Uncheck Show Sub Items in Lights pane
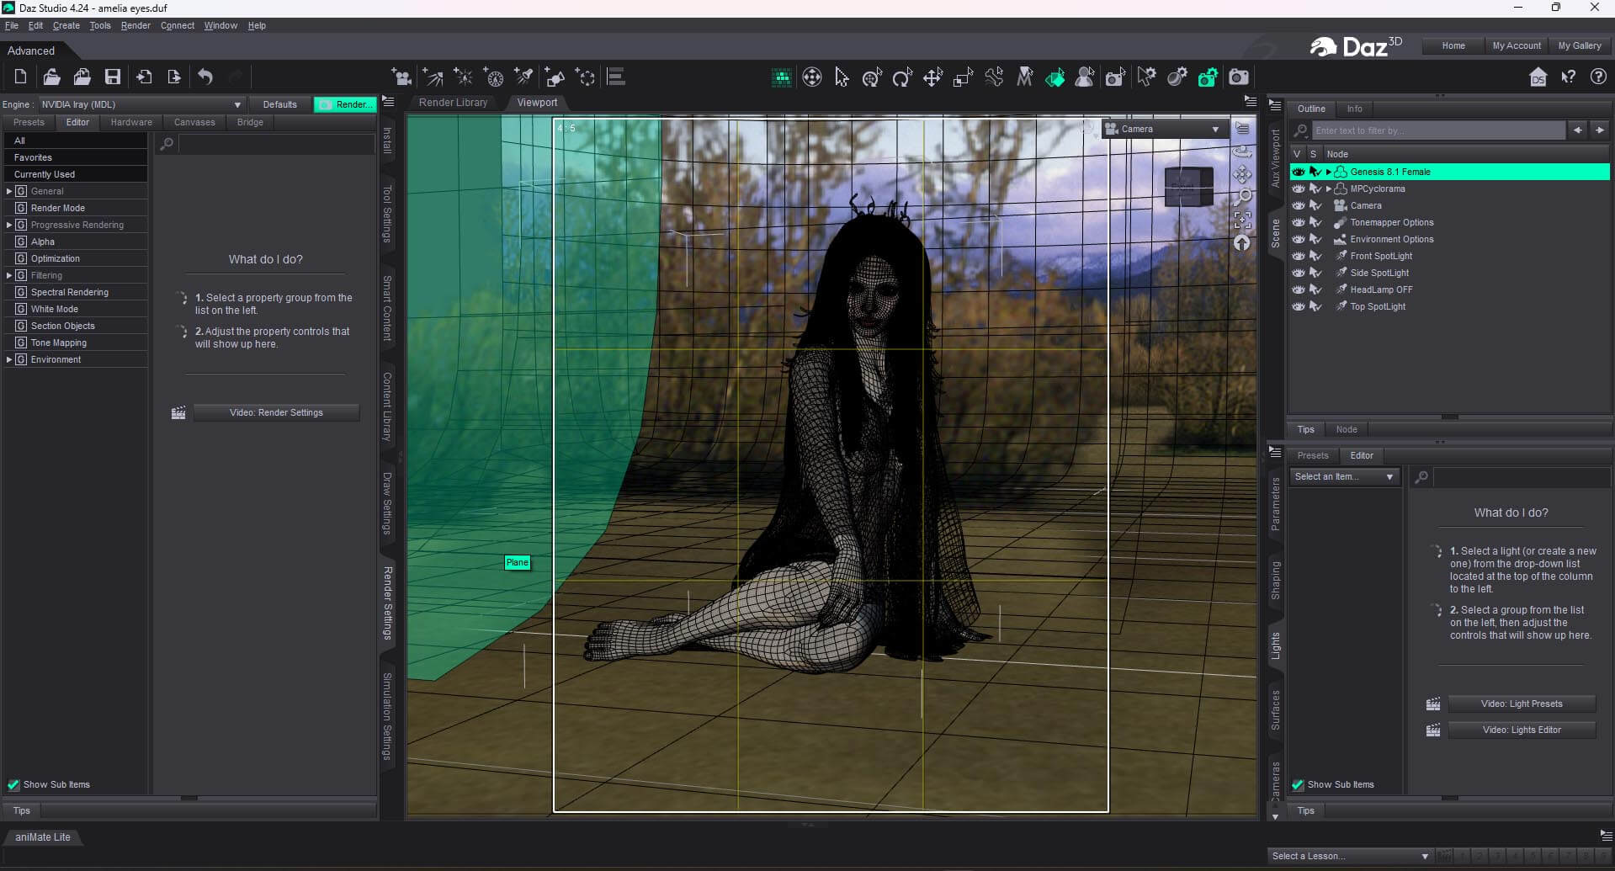Viewport: 1615px width, 871px height. point(1298,784)
